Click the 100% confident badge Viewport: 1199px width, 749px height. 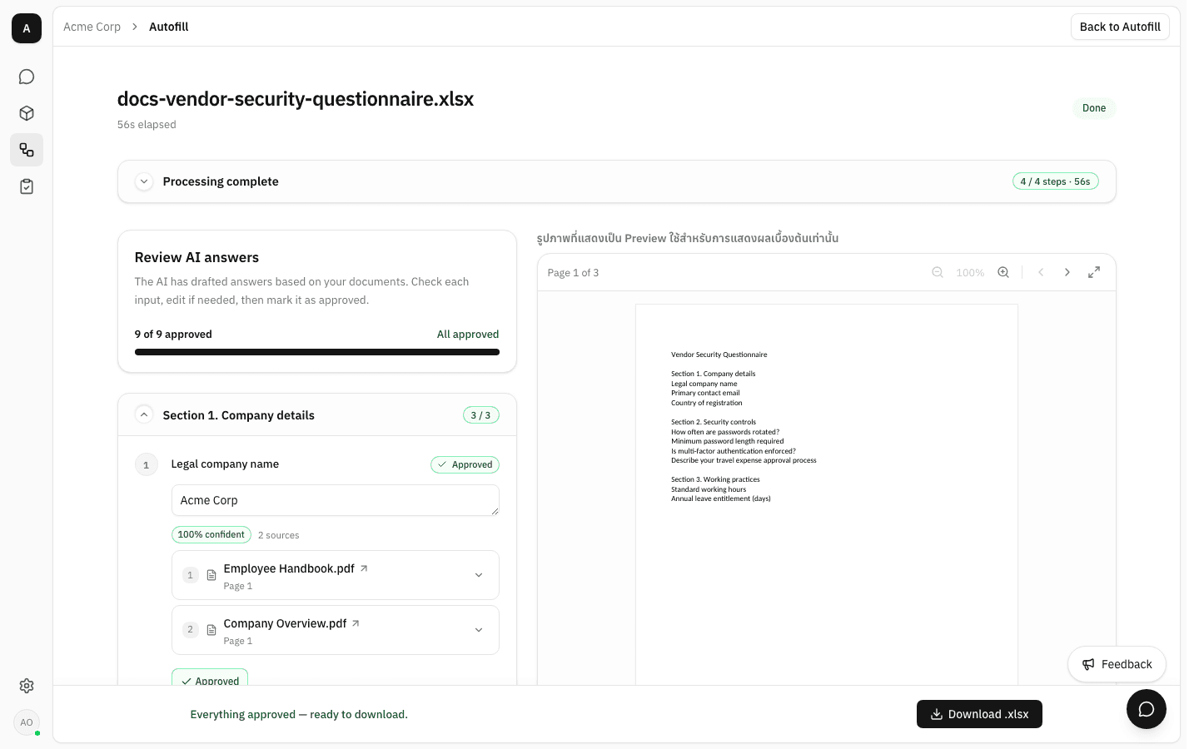(x=211, y=534)
